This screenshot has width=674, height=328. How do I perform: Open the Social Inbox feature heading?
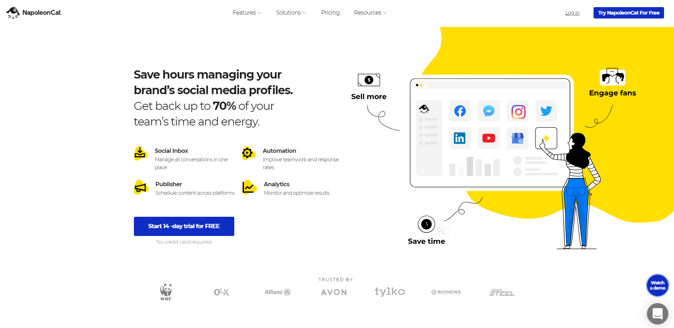pos(171,151)
